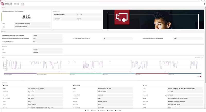Click the Socket 1700 LGA package value

(45, 105)
